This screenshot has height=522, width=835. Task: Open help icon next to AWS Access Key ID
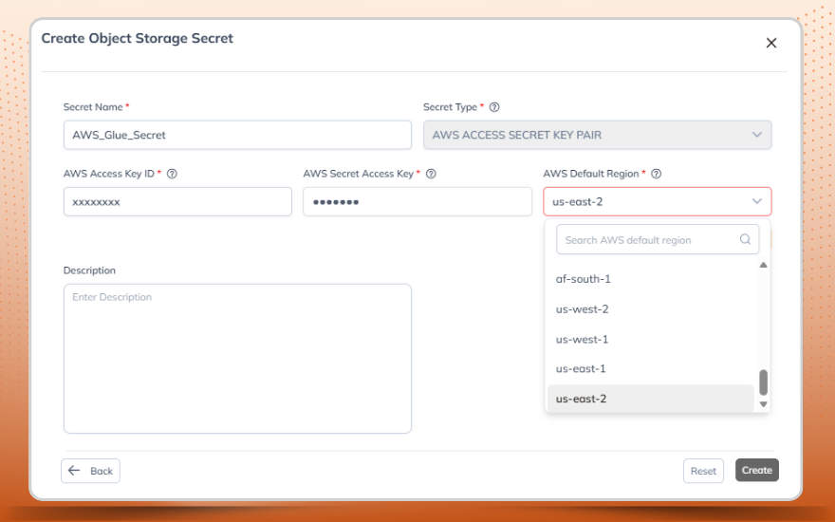pos(172,174)
